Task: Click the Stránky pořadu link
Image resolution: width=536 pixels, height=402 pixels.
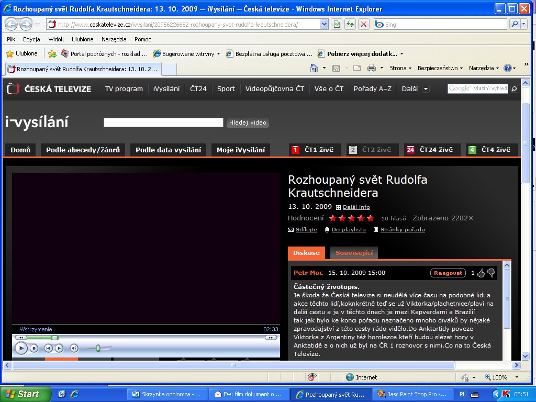Action: [x=402, y=230]
